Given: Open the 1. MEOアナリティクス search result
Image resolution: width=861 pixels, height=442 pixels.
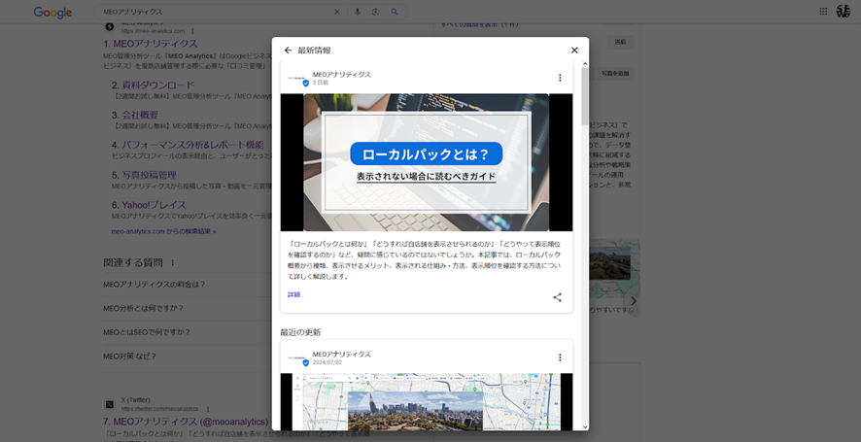Looking at the screenshot, I should 151,44.
